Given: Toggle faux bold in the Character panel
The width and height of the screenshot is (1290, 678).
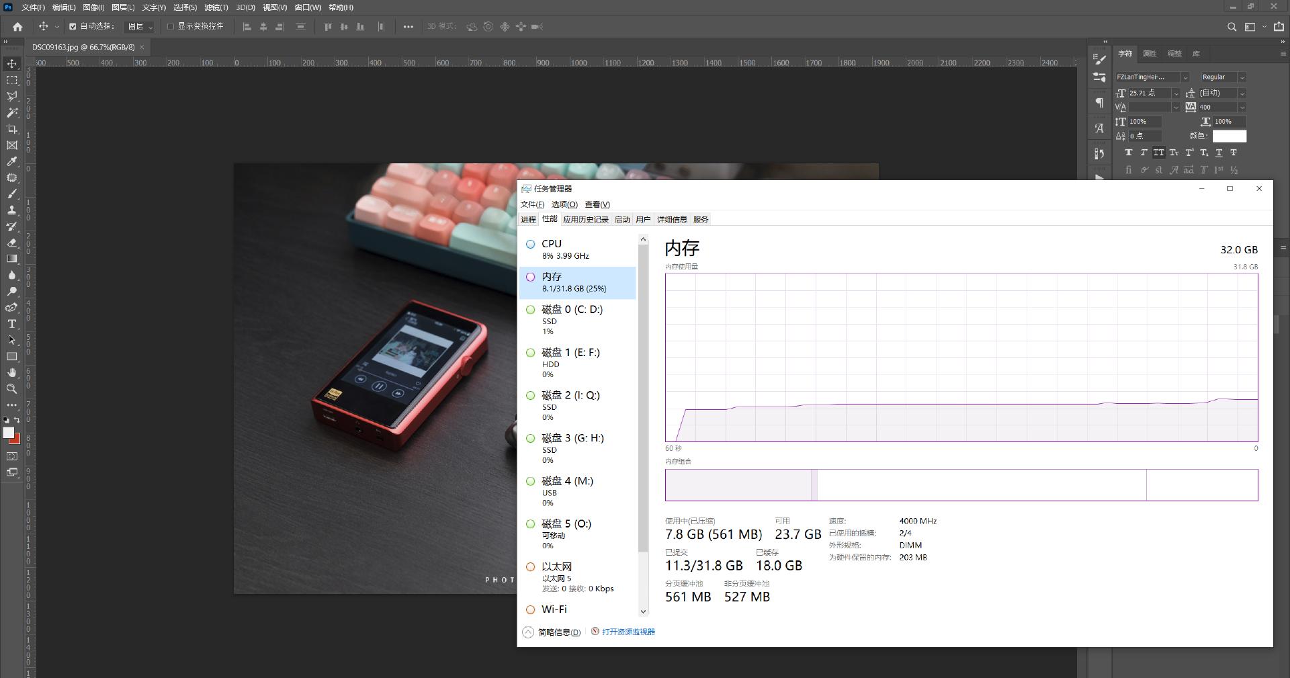Looking at the screenshot, I should [x=1128, y=153].
